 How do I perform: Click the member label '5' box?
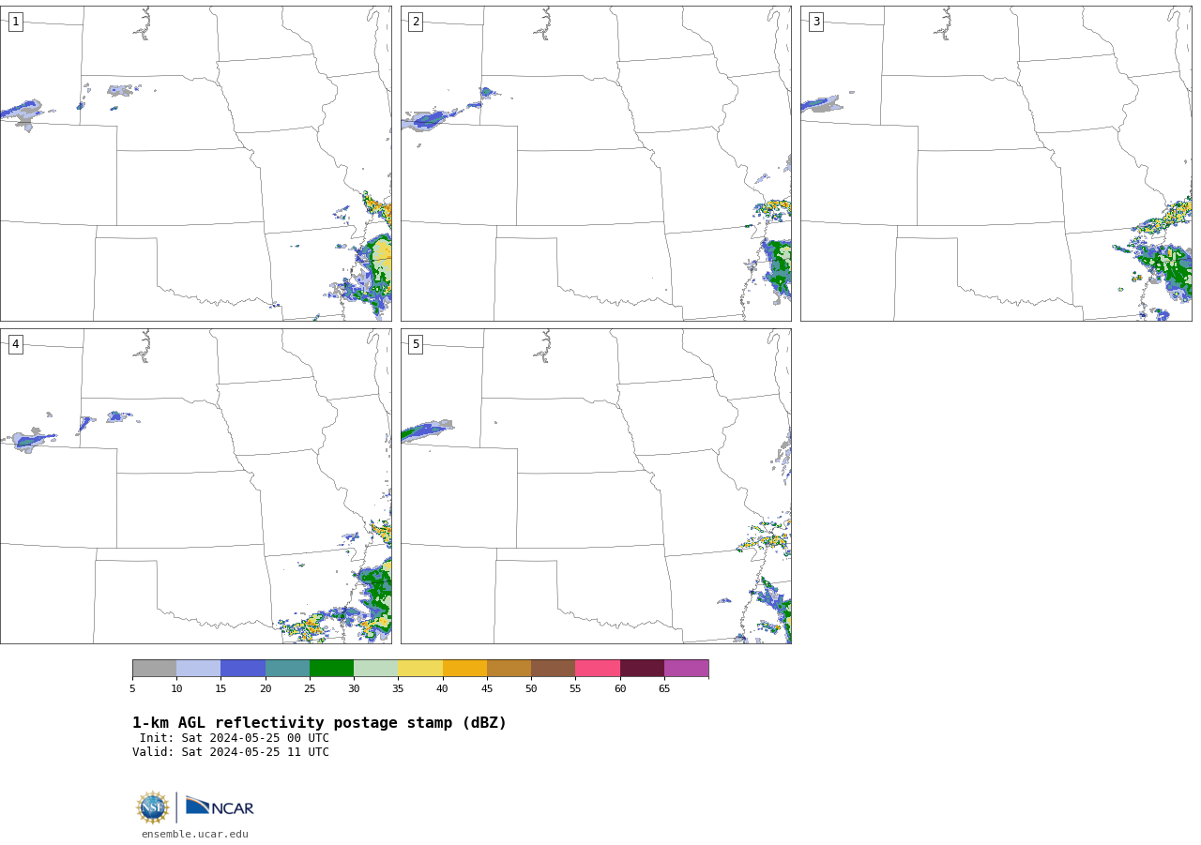[x=416, y=344]
